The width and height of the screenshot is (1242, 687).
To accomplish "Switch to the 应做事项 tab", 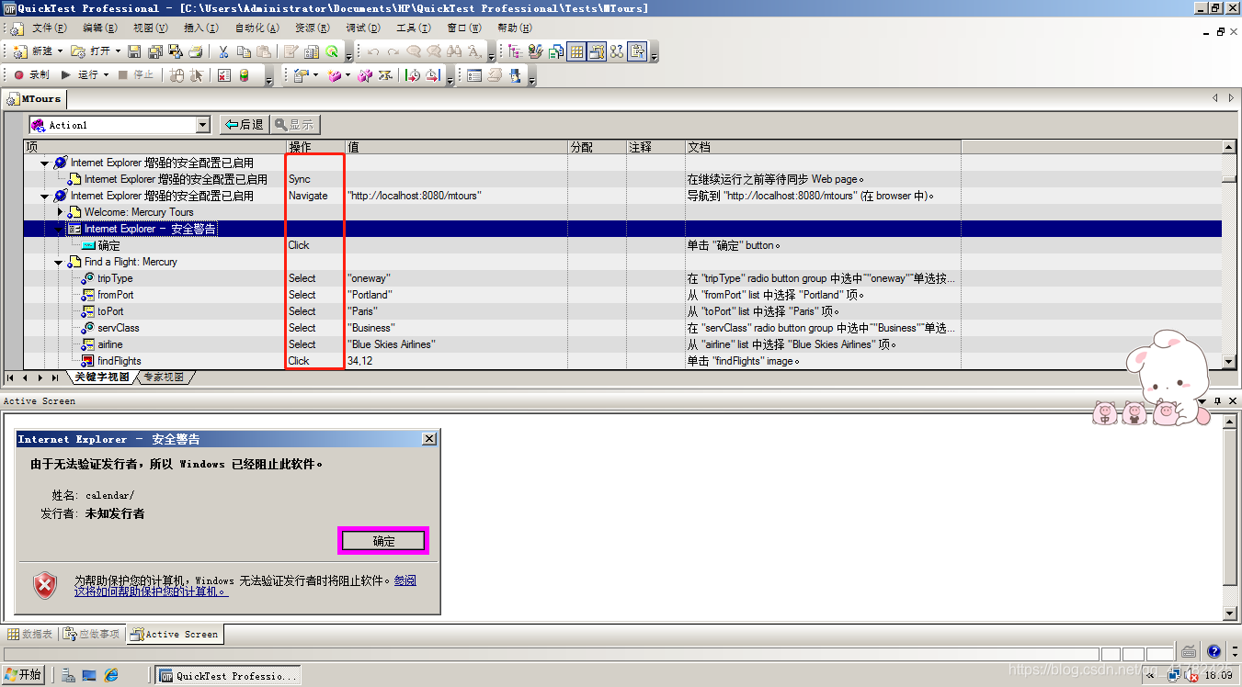I will click(x=92, y=634).
